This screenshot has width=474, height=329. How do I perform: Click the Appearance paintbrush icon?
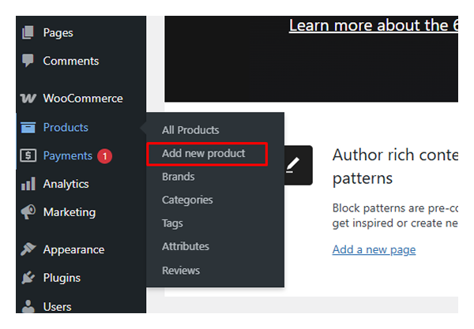pyautogui.click(x=28, y=249)
